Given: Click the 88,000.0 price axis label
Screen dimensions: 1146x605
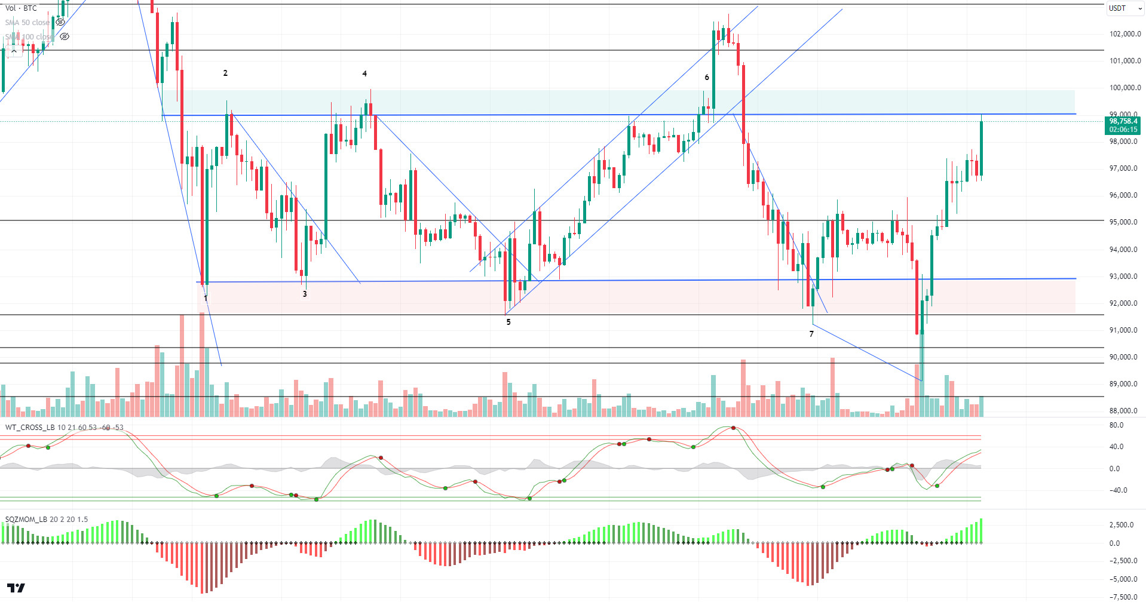Looking at the screenshot, I should tap(1123, 411).
